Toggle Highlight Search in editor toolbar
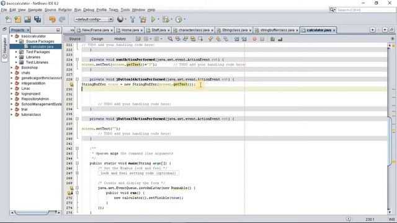The image size is (397, 223). coord(193,39)
